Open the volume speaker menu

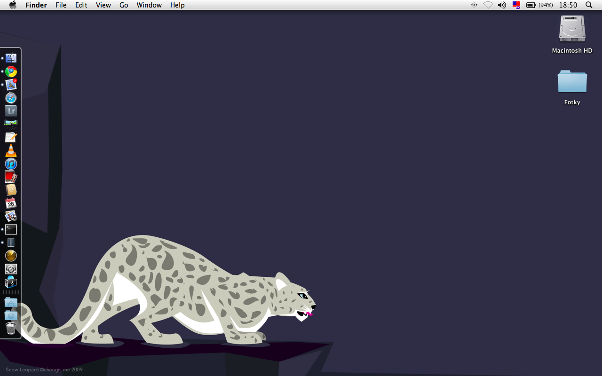[502, 5]
